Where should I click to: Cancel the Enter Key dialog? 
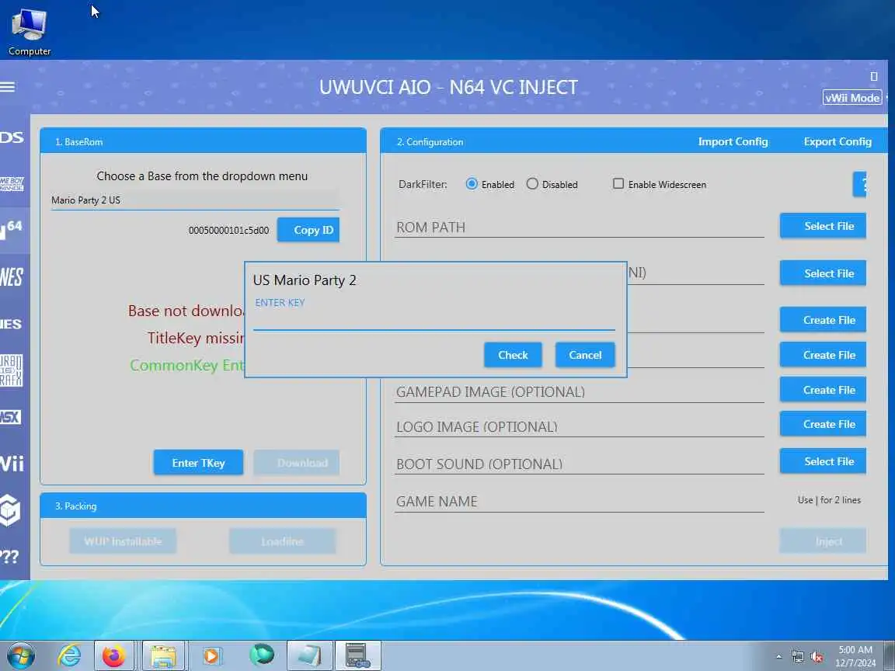[x=585, y=355]
